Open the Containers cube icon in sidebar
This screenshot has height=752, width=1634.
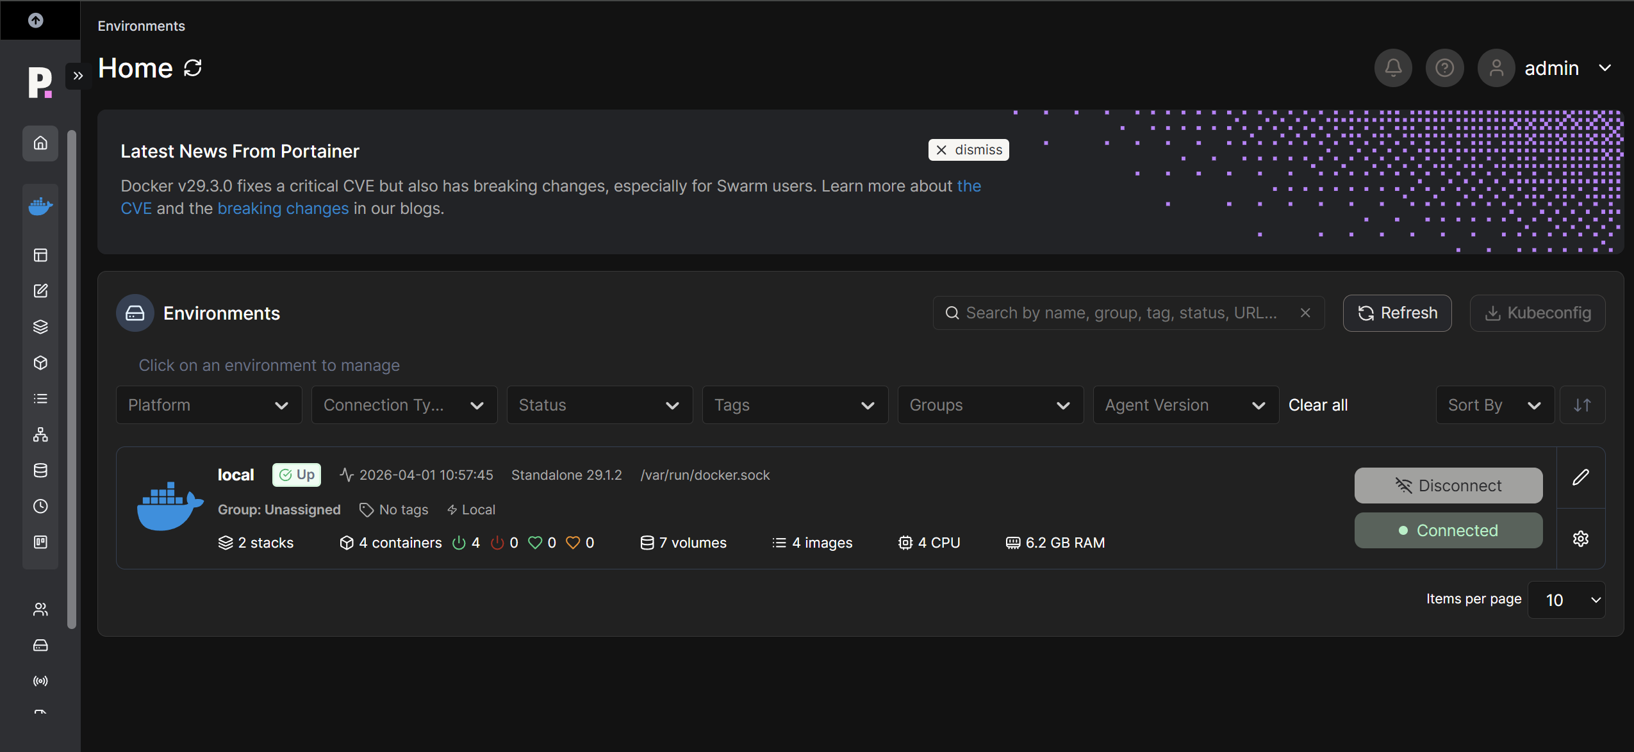tap(40, 363)
